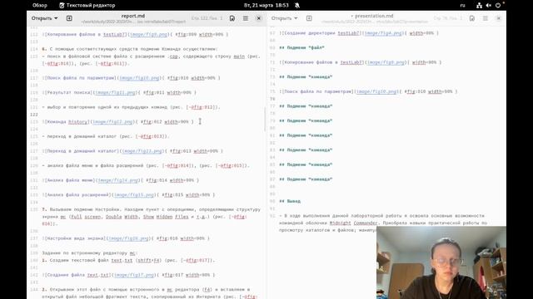Open the power menu icon
The width and height of the screenshot is (533, 299).
coord(498,5)
